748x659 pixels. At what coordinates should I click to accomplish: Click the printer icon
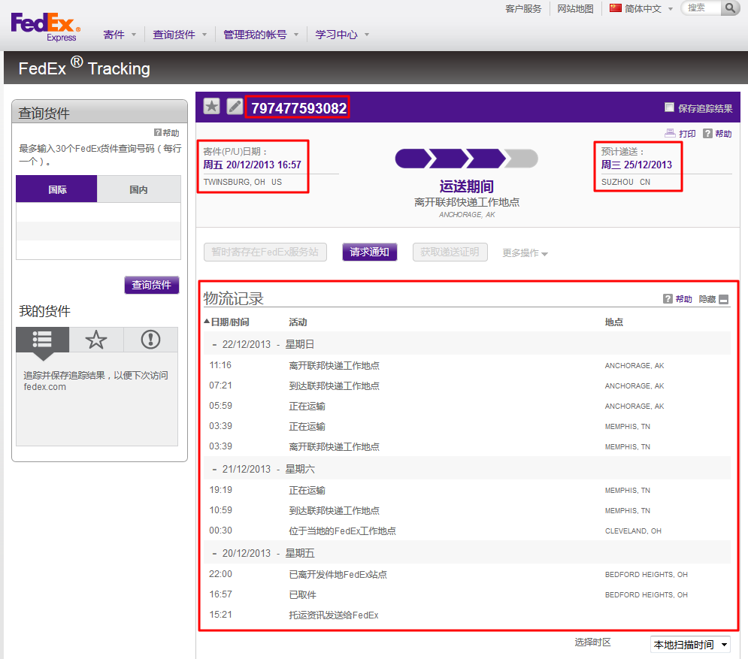point(670,133)
